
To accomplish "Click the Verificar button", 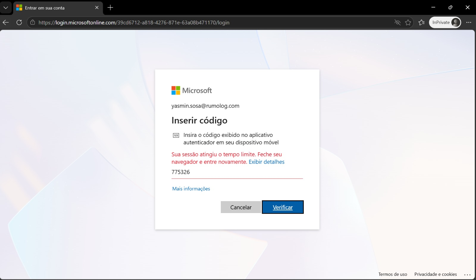I will pyautogui.click(x=283, y=207).
